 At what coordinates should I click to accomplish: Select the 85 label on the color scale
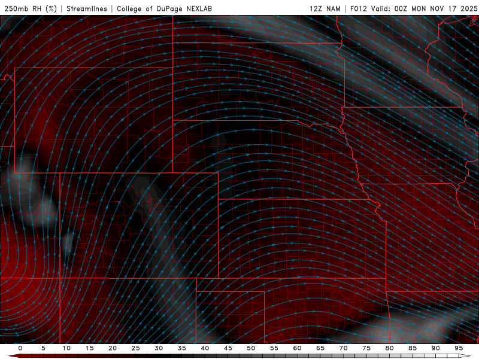pos(413,348)
